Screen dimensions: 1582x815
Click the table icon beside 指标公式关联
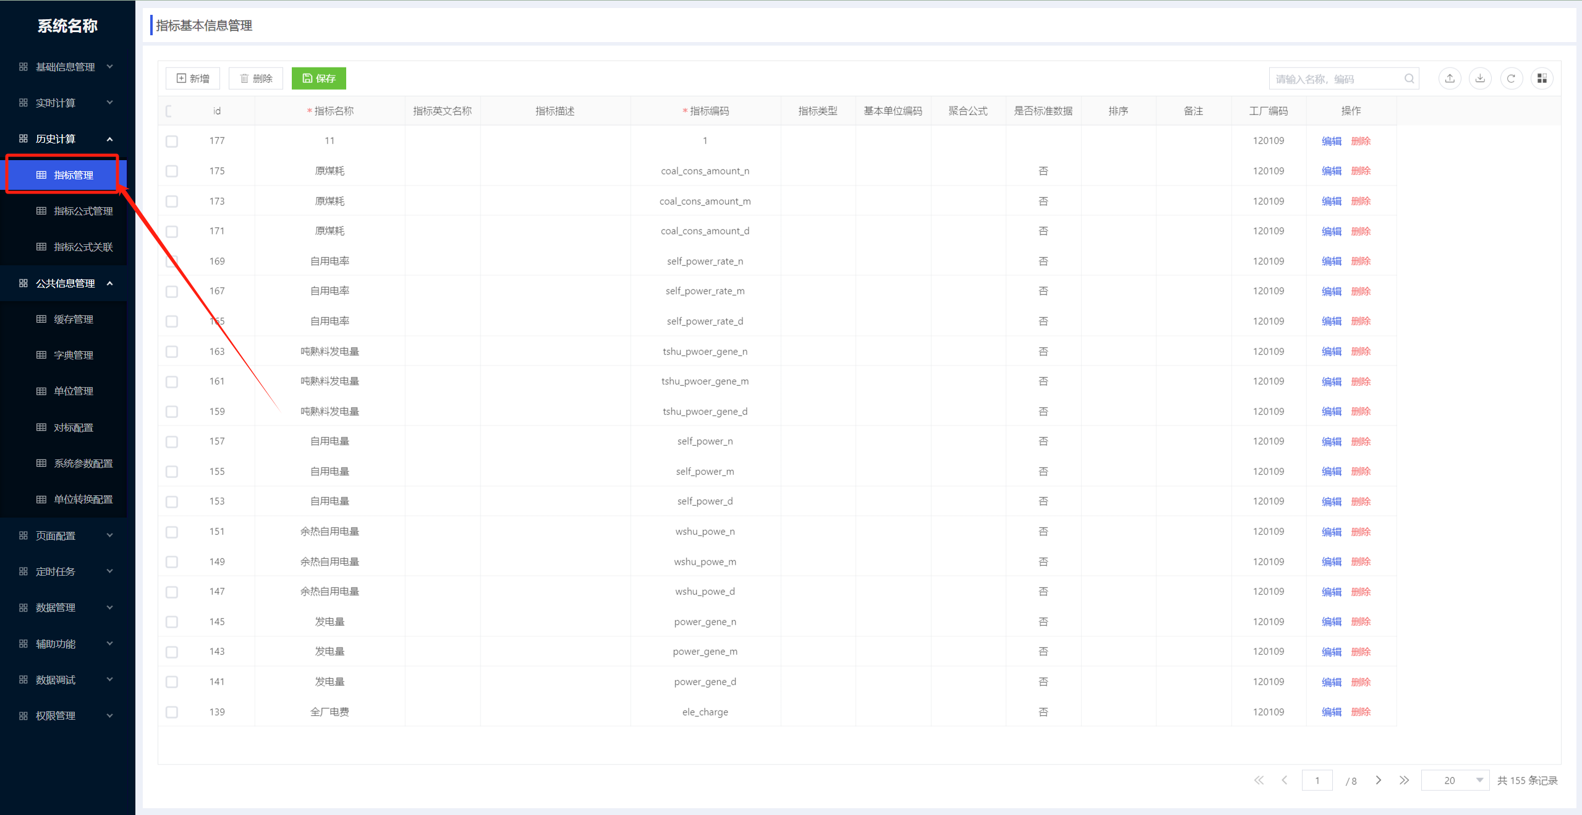point(41,247)
